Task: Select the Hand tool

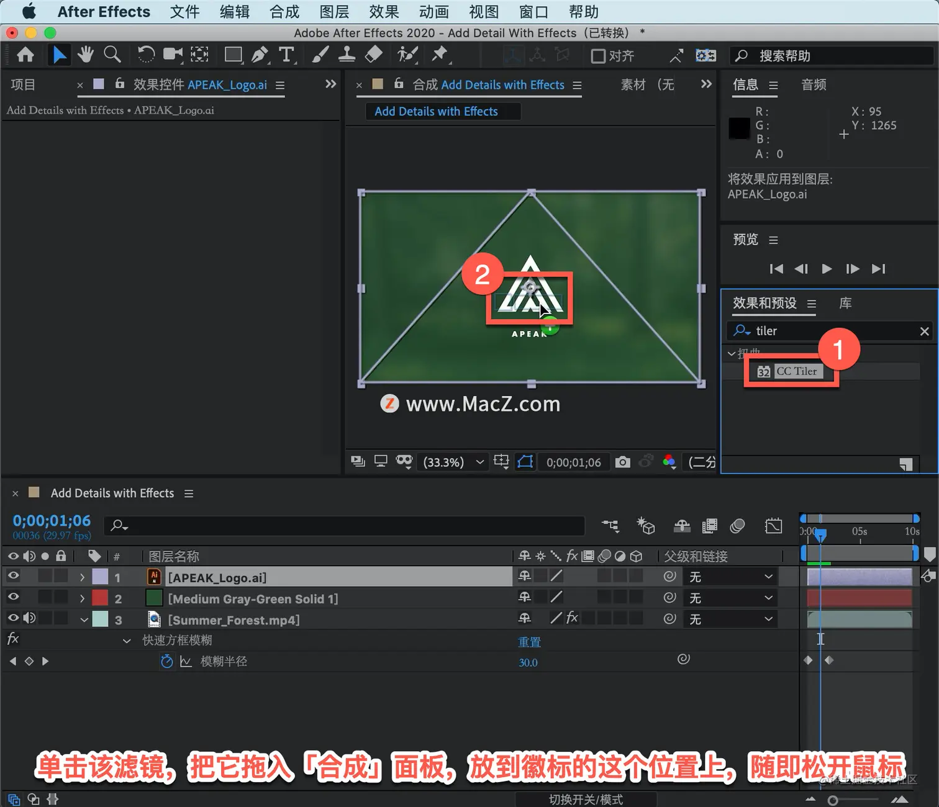Action: coord(85,55)
